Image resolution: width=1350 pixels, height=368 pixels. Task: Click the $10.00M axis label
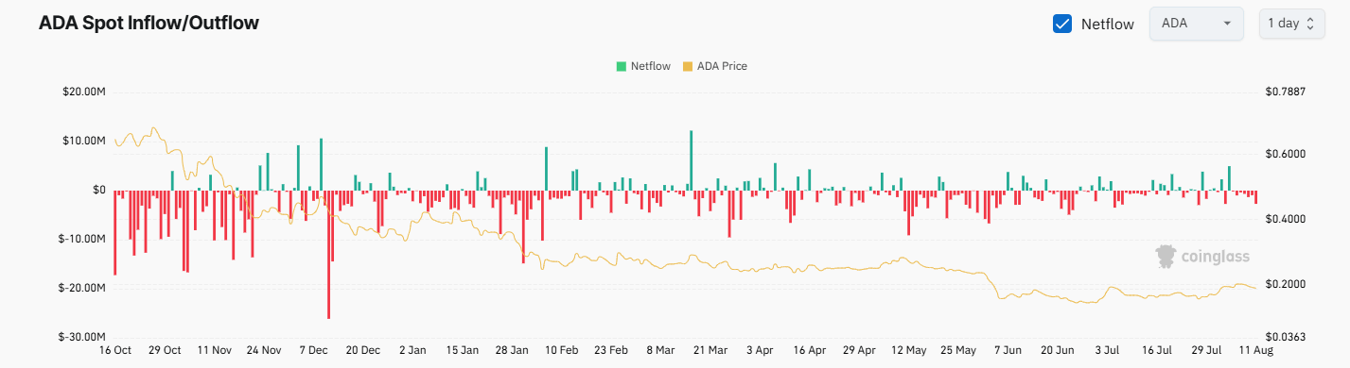coord(84,141)
